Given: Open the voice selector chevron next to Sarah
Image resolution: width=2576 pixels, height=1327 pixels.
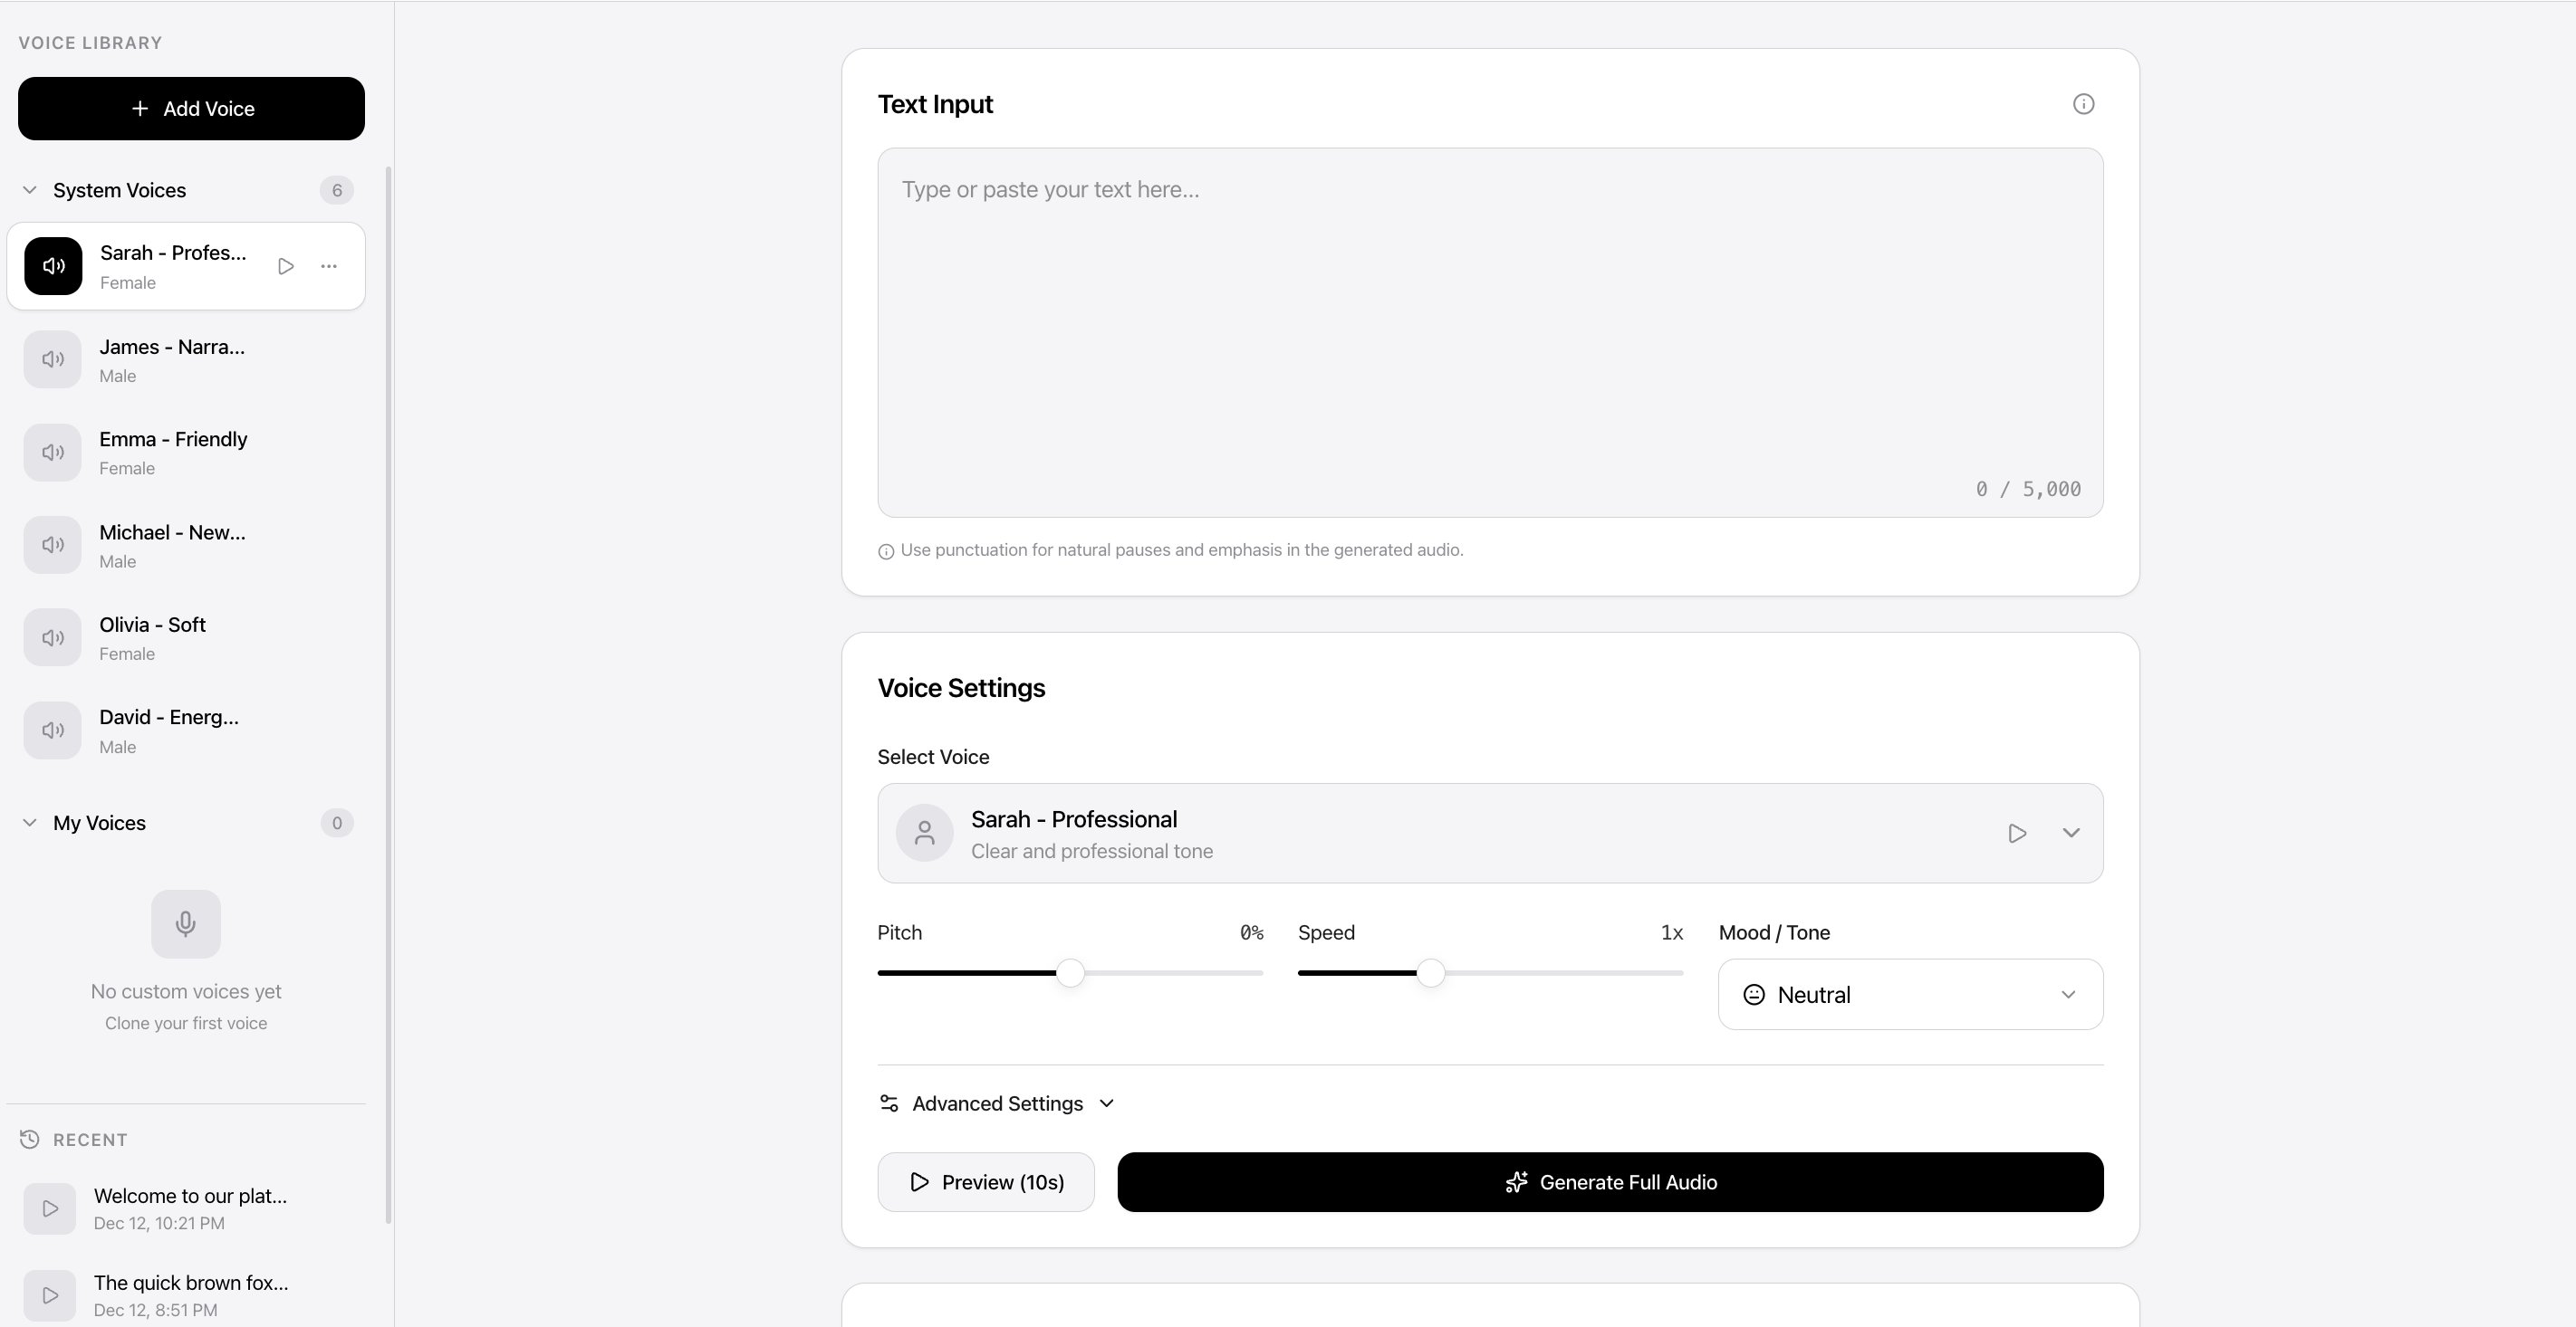Looking at the screenshot, I should pos(2071,833).
